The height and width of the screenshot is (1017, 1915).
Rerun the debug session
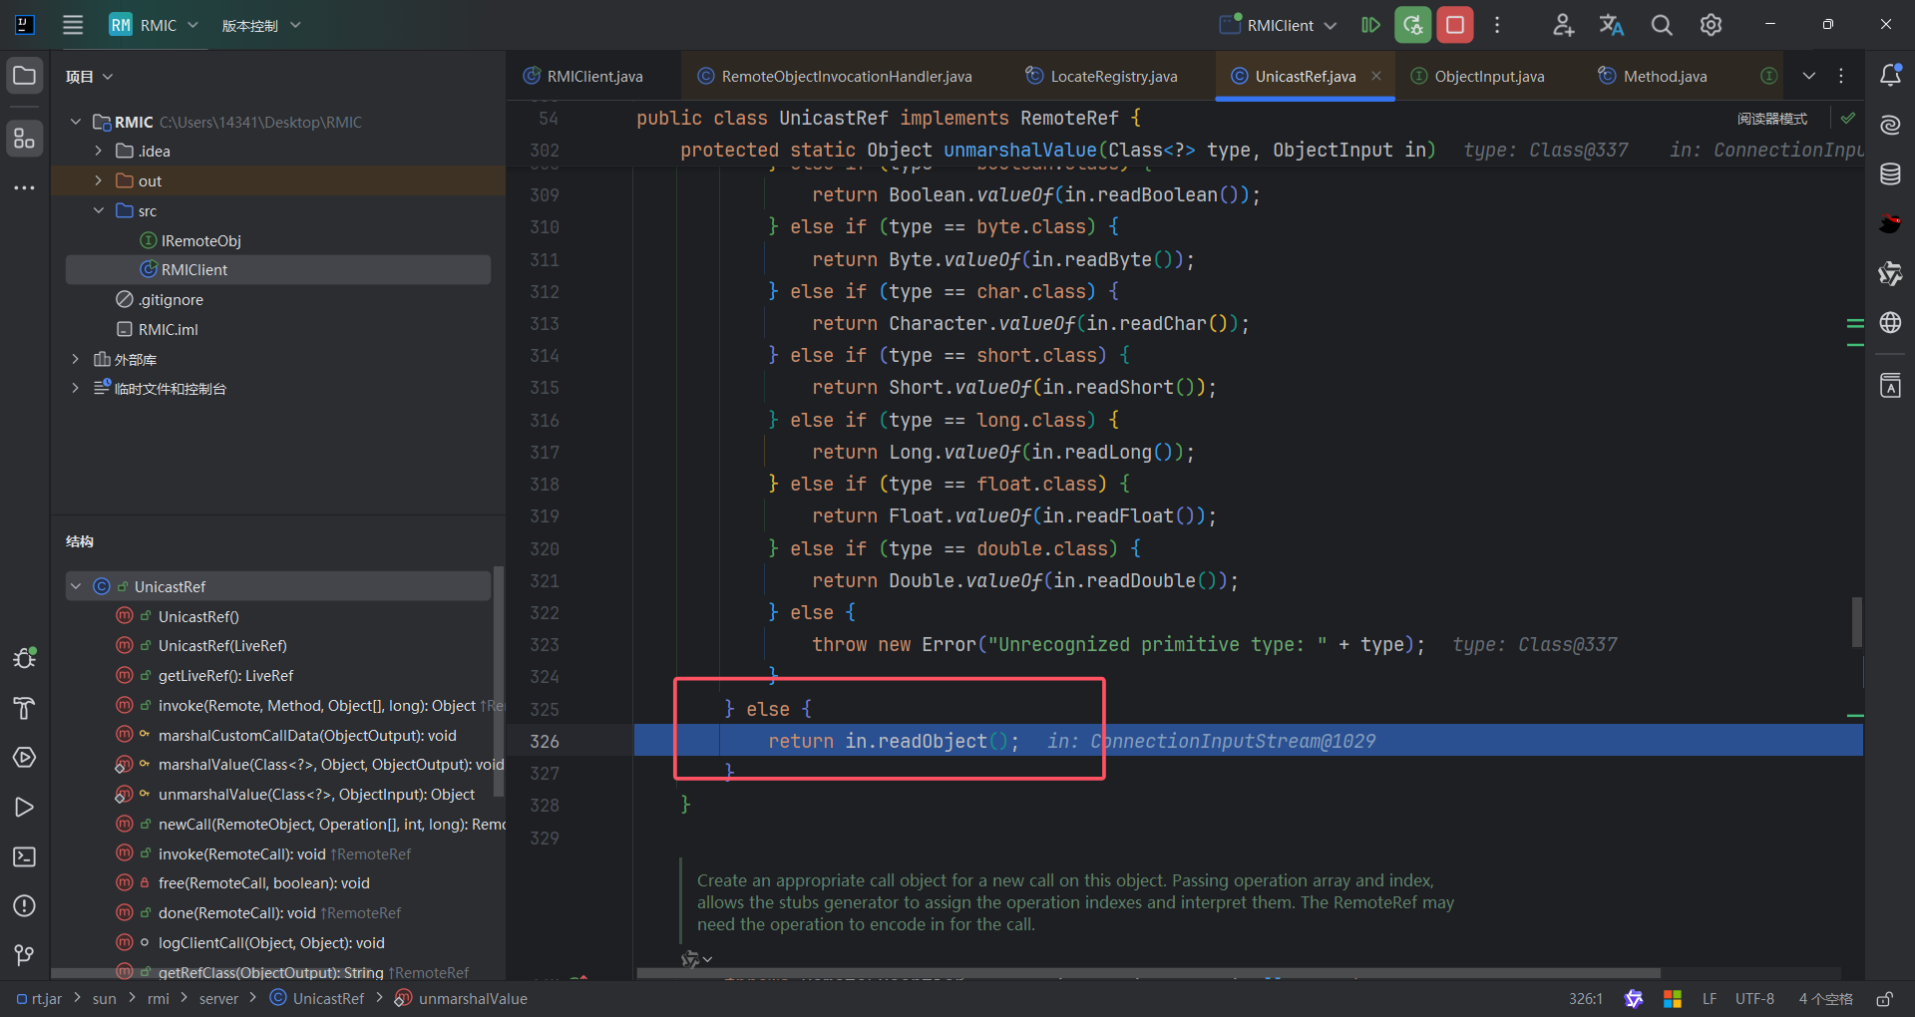click(x=1412, y=25)
